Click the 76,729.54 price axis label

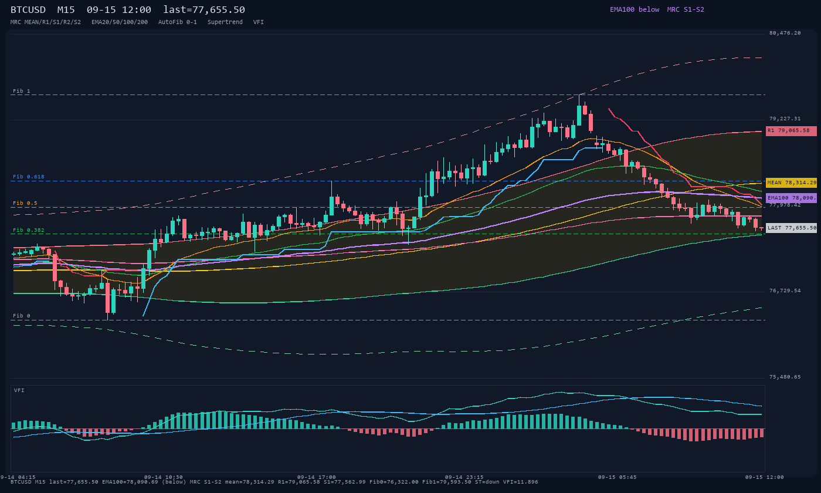coord(785,291)
